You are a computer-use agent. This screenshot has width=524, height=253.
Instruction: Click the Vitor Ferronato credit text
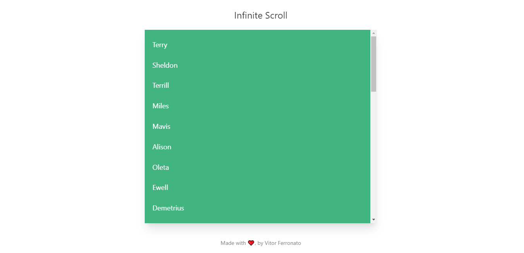coord(283,243)
